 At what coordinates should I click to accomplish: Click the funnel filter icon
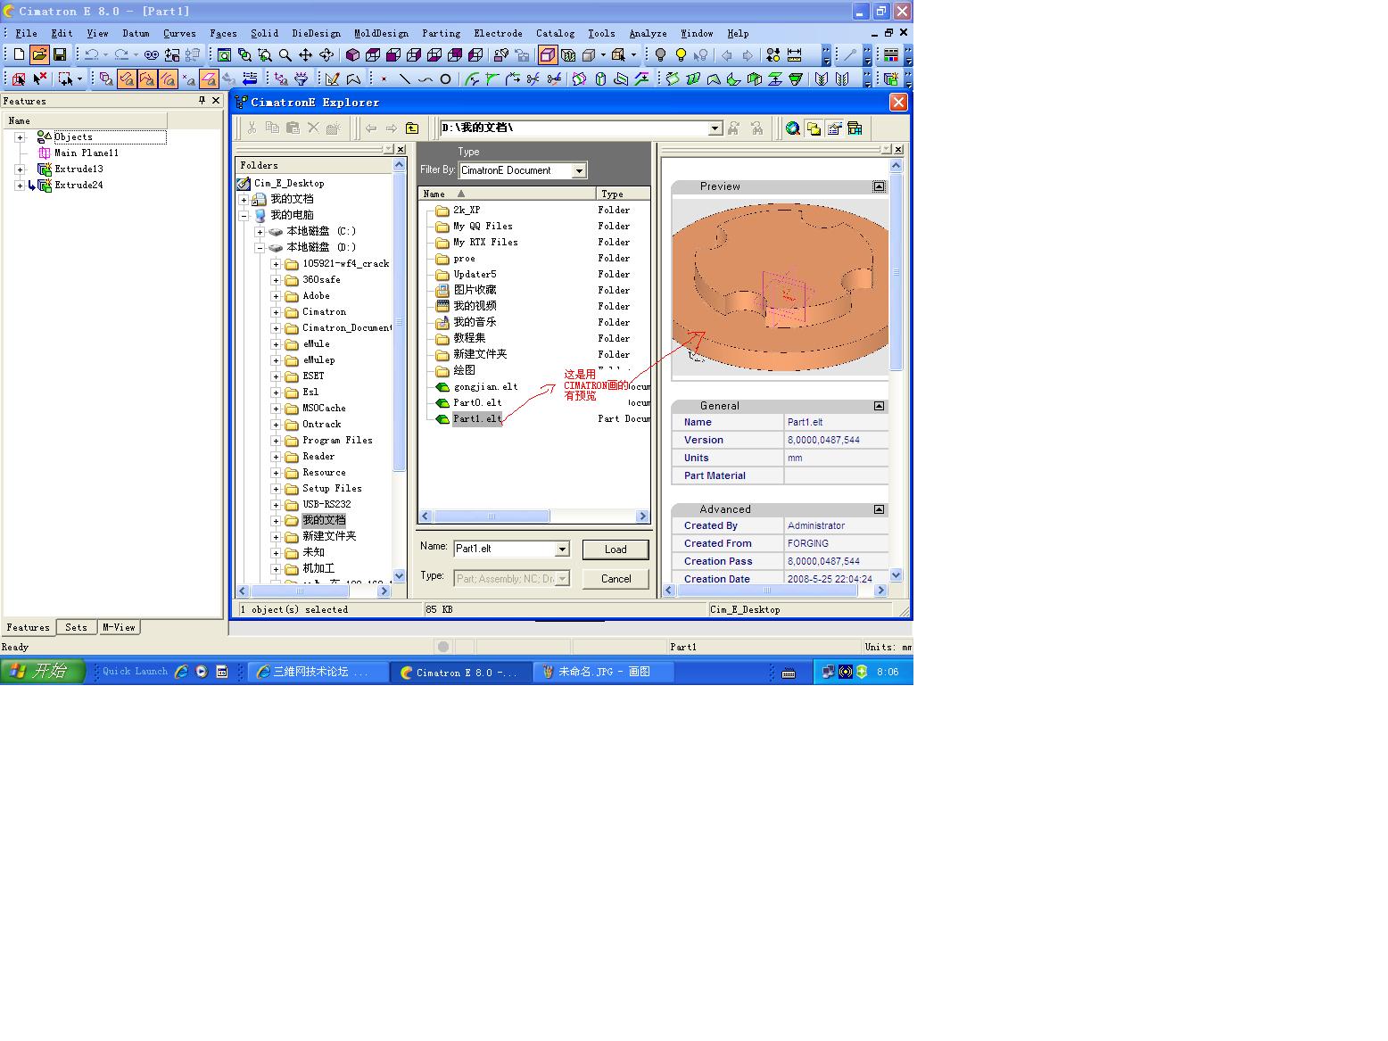(x=302, y=79)
